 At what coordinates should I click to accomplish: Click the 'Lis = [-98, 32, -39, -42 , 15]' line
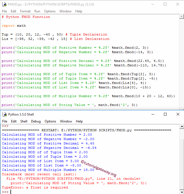(34, 39)
